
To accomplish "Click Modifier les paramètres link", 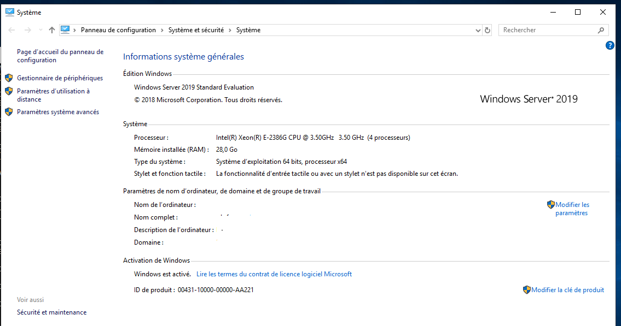I will tap(572, 209).
